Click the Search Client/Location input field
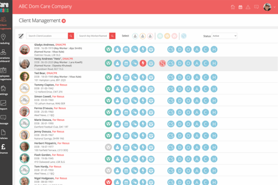Screen dimensions: 278x185 [x=47, y=36]
